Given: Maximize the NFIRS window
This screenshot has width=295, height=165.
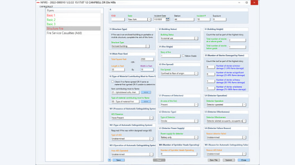Looking at the screenshot, I should tap(246, 3).
